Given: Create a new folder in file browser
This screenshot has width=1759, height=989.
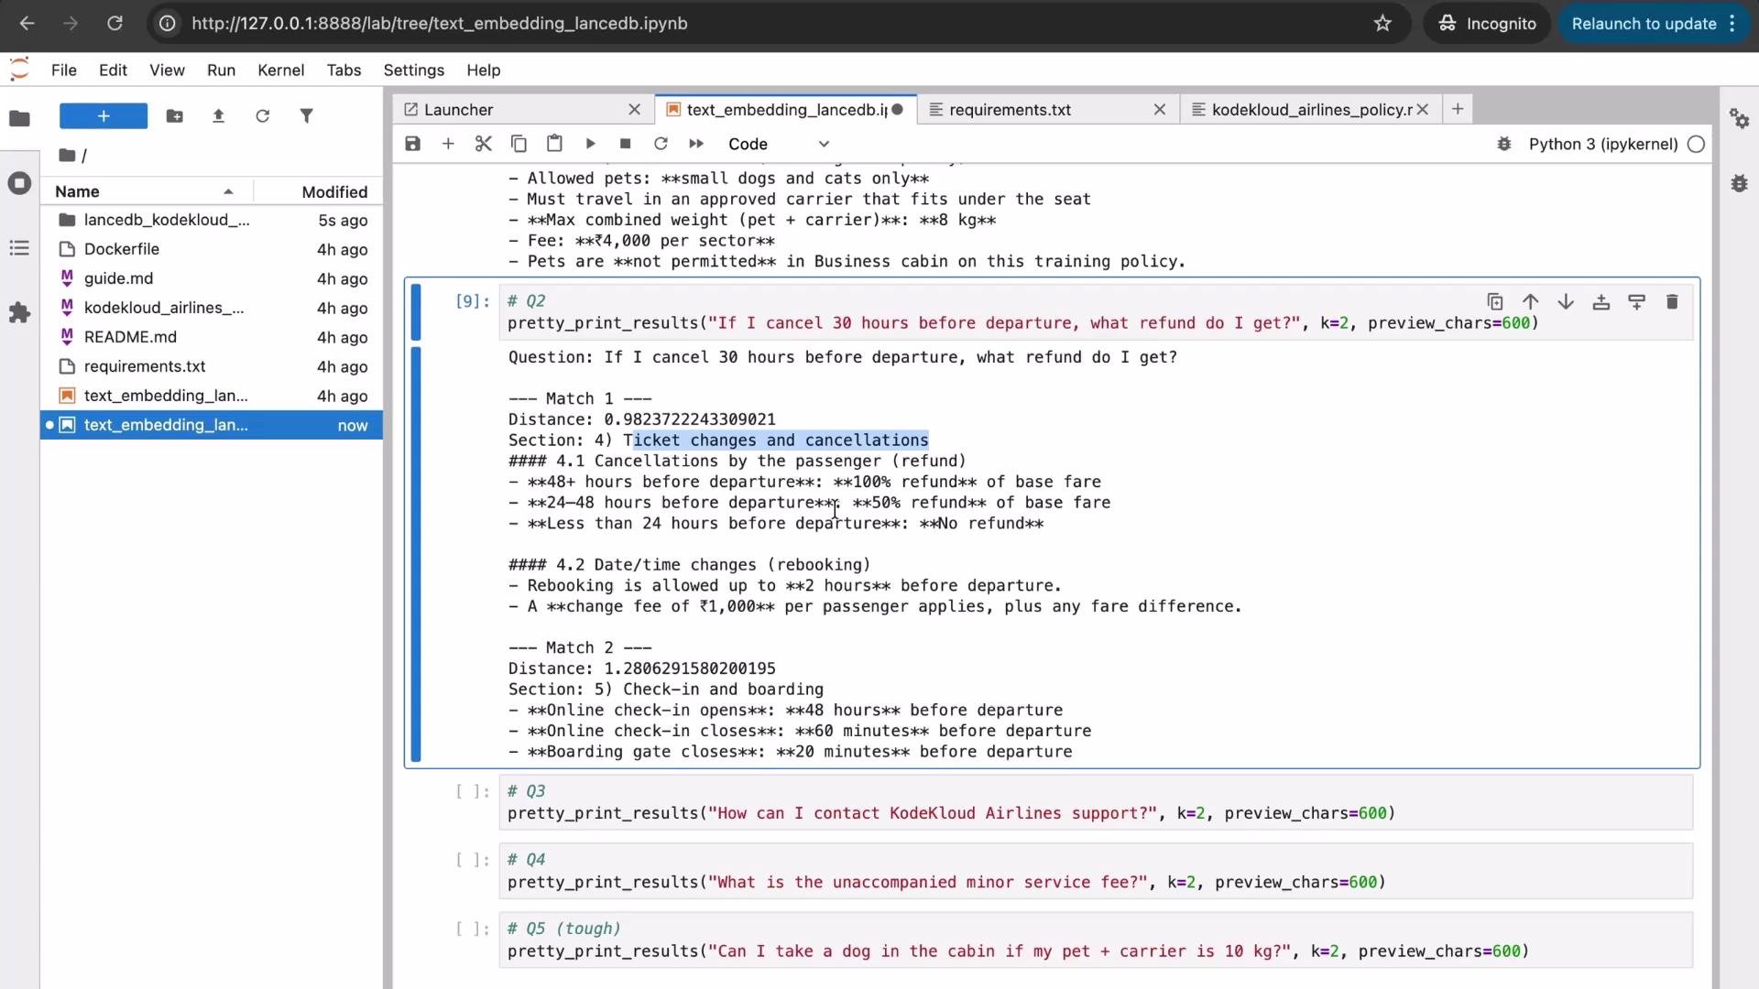Looking at the screenshot, I should click(174, 116).
